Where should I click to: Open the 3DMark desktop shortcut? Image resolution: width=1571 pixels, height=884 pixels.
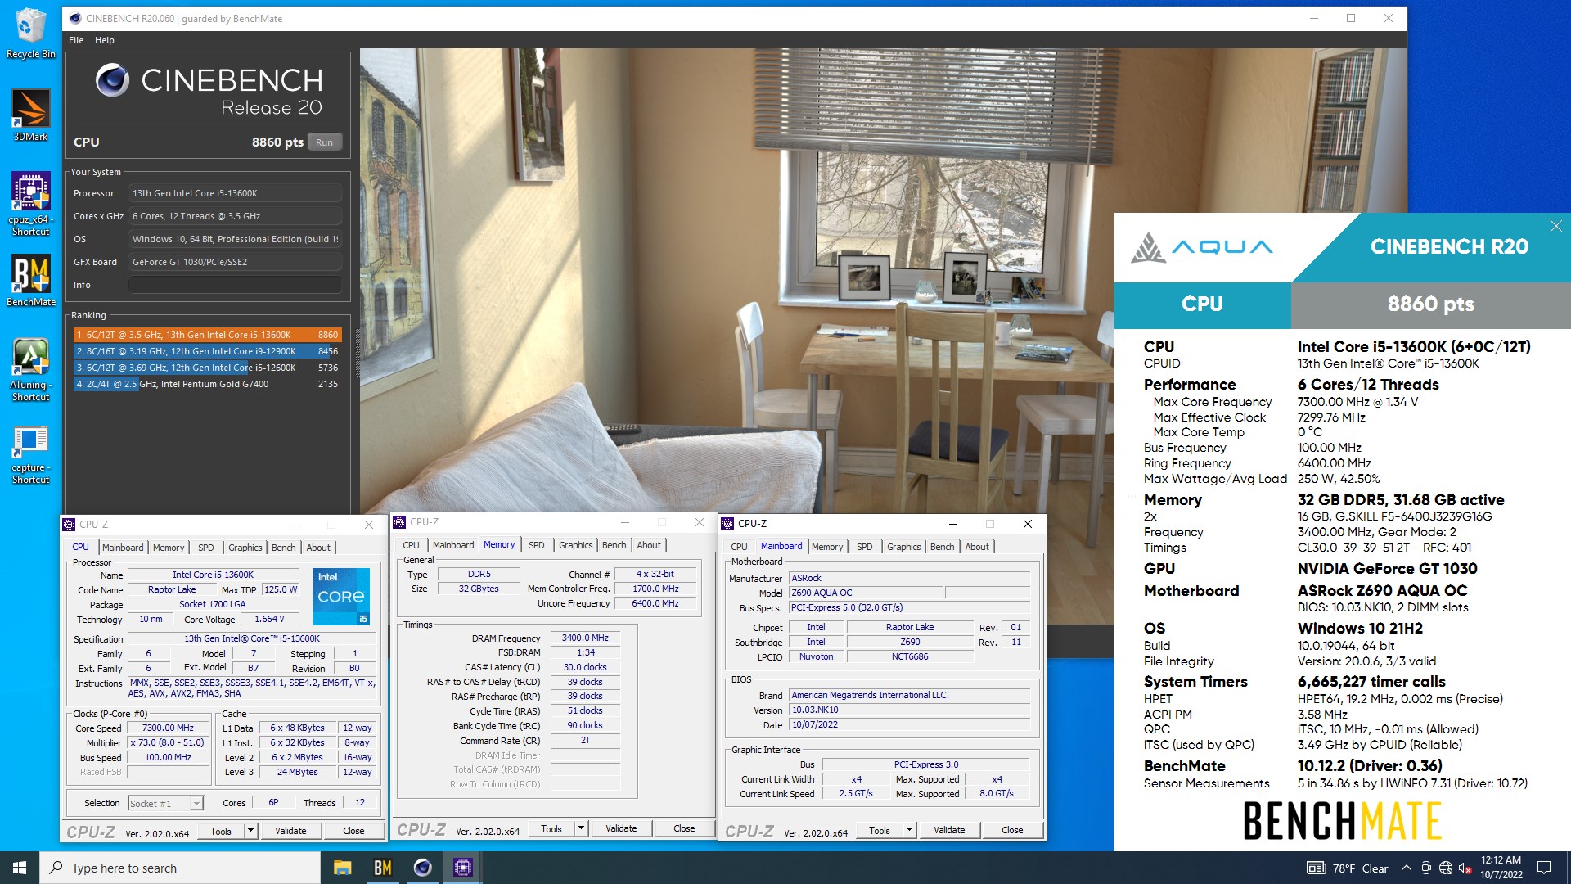[30, 115]
